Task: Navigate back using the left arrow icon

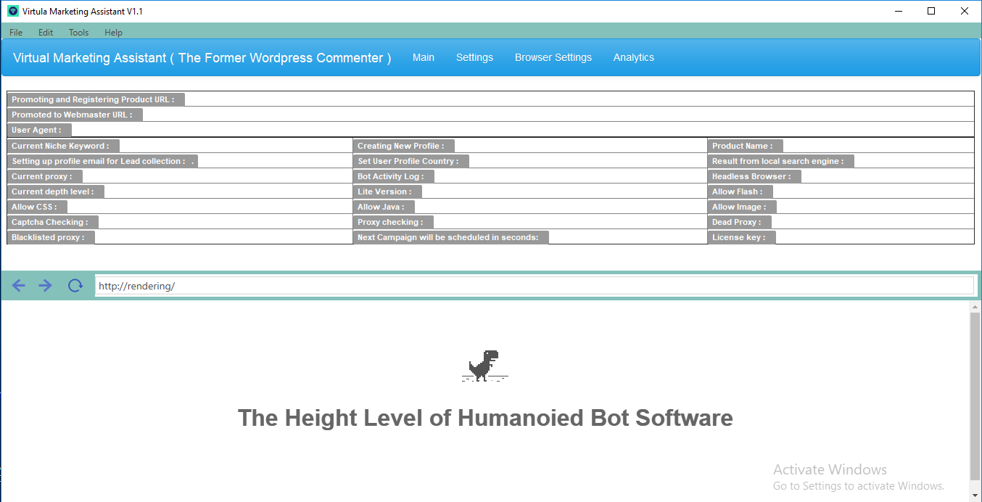Action: pyautogui.click(x=18, y=285)
